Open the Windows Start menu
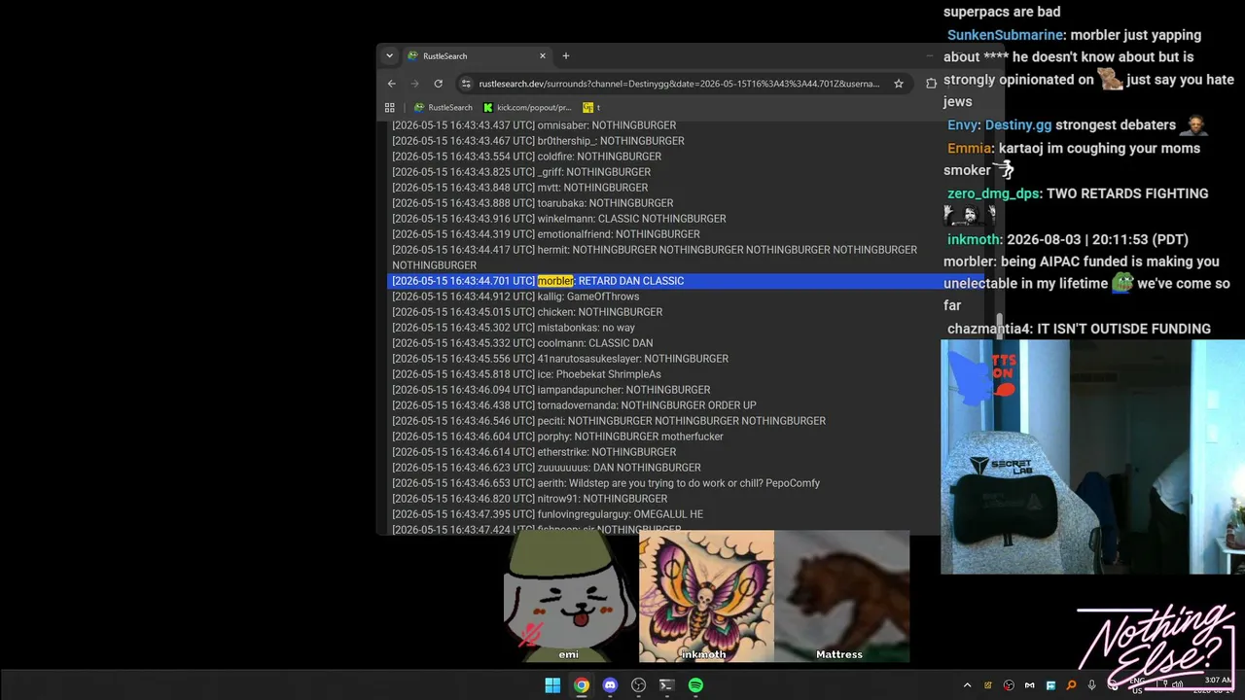Image resolution: width=1245 pixels, height=700 pixels. point(552,685)
